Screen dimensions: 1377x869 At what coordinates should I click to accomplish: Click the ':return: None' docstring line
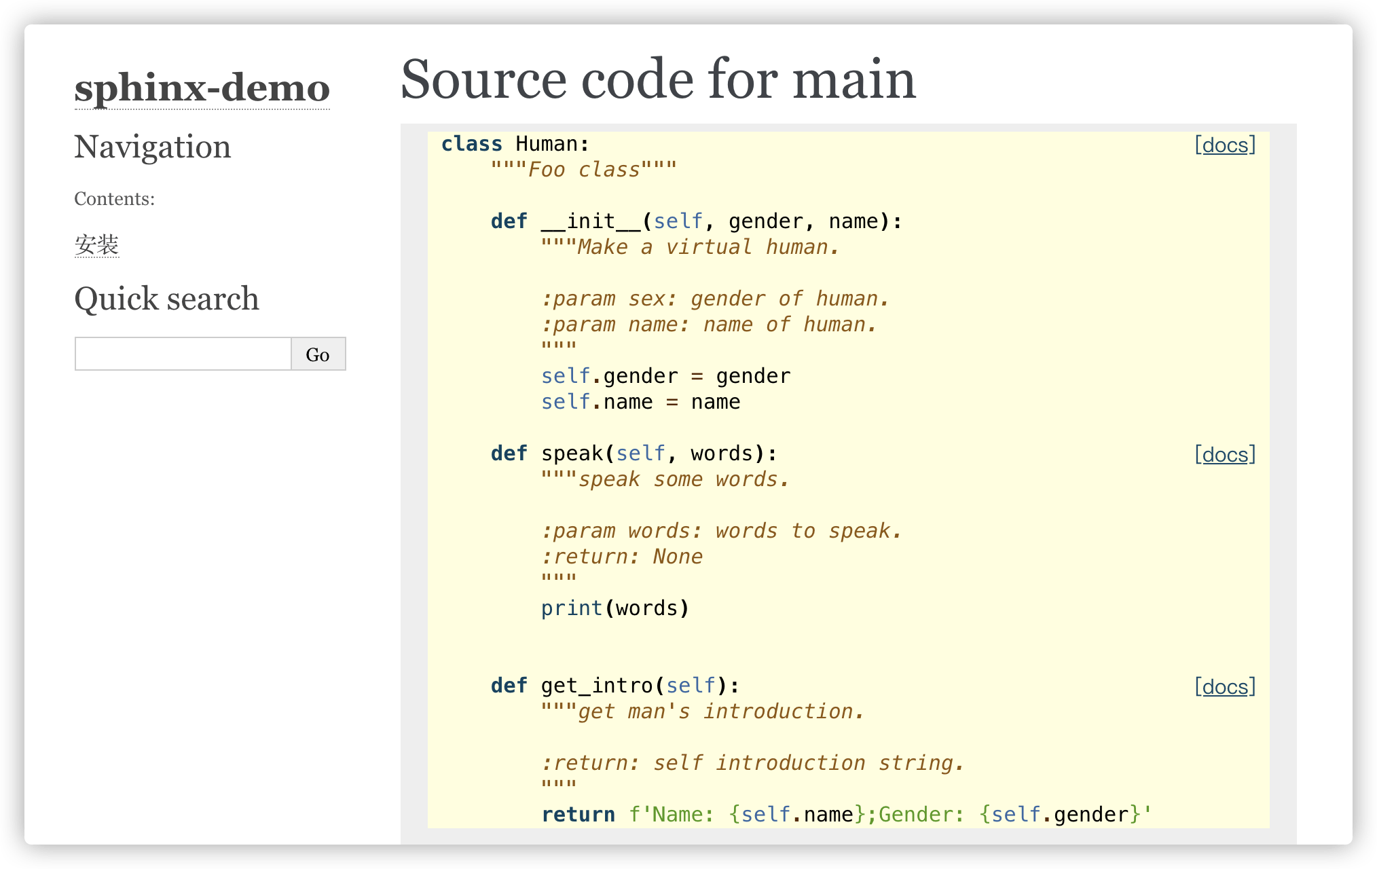pos(621,557)
